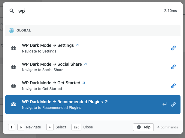Copy link for Social Share command
This screenshot has width=185, height=138.
pyautogui.click(x=173, y=67)
